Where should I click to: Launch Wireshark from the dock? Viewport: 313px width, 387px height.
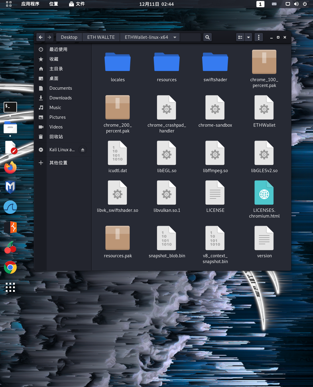[10, 207]
